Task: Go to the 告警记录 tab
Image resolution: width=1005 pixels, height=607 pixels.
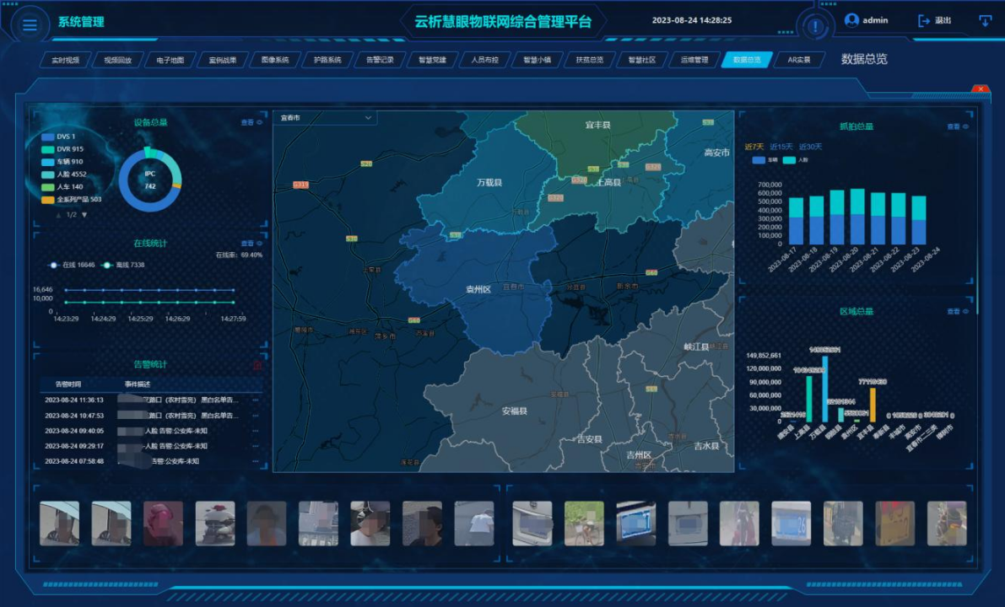Action: click(380, 60)
